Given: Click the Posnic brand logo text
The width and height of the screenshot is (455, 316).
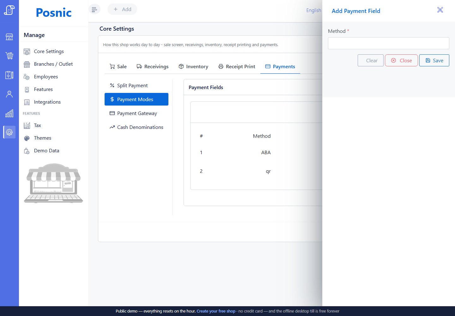Looking at the screenshot, I should [54, 13].
